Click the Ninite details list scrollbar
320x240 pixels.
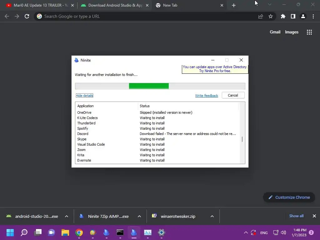pos(242,139)
